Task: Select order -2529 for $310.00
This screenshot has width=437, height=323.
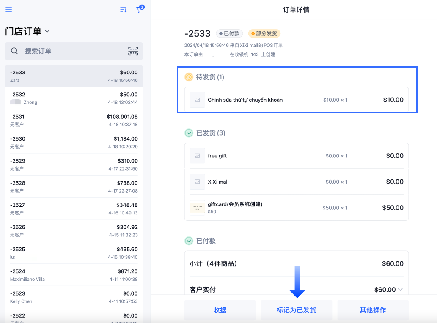Action: point(74,164)
